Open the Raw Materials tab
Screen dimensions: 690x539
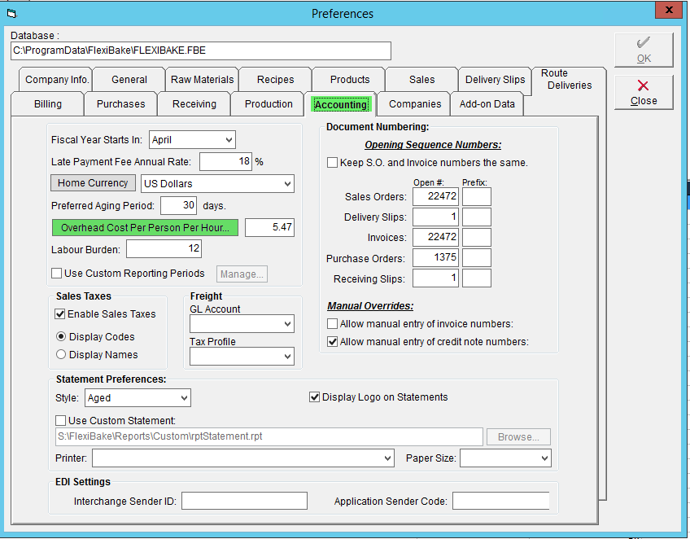click(202, 80)
